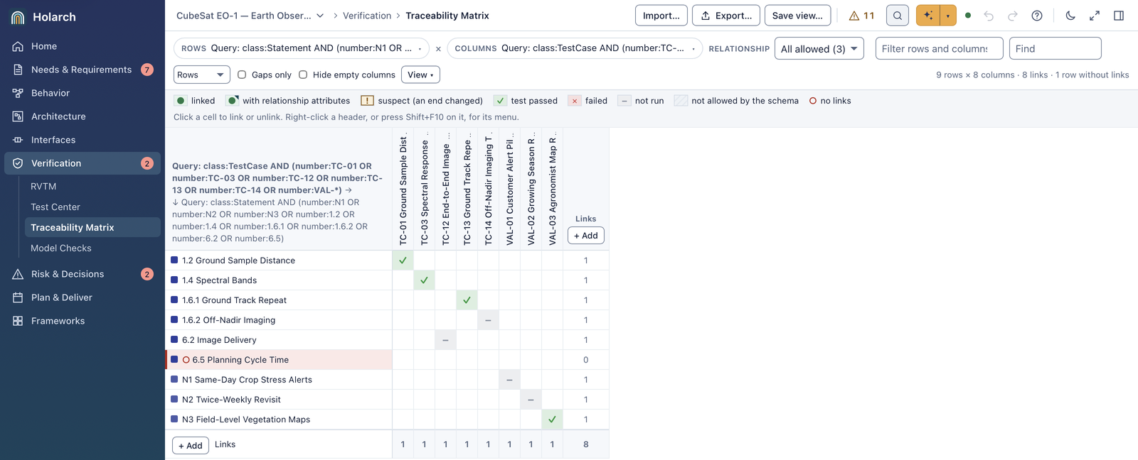
Task: Open Relationship All allowed dropdown
Action: [x=819, y=49]
